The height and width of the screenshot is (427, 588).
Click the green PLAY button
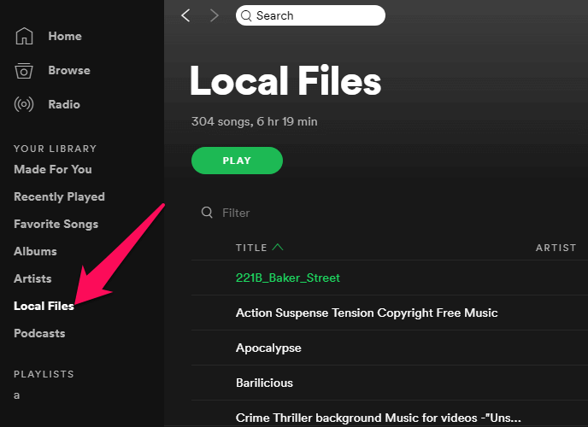tap(237, 161)
